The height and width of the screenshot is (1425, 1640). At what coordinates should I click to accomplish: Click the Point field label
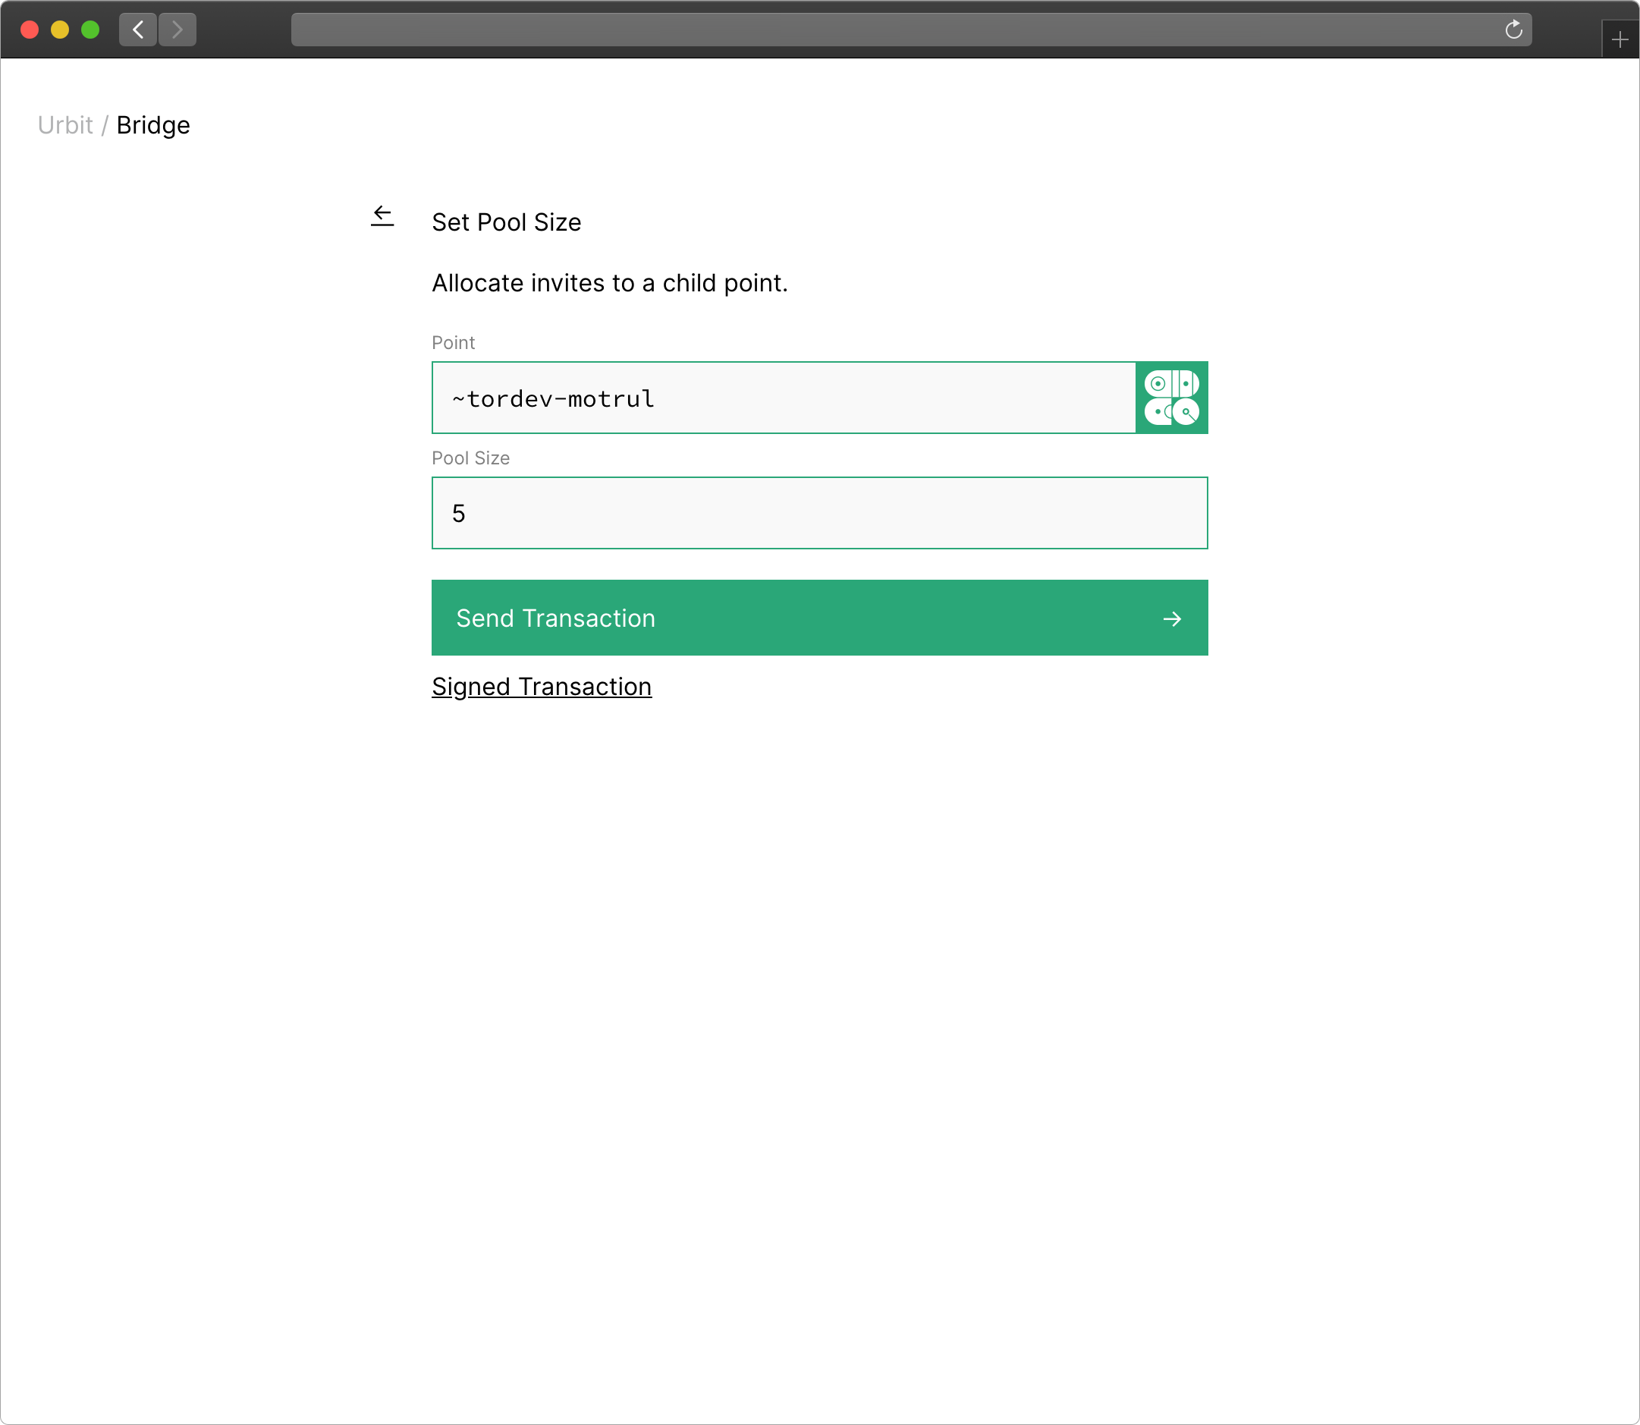(x=453, y=343)
